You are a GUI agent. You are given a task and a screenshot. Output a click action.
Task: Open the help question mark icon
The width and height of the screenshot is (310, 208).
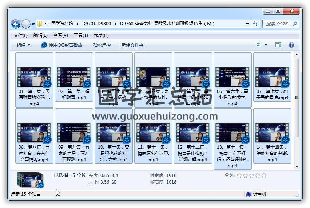pyautogui.click(x=291, y=45)
